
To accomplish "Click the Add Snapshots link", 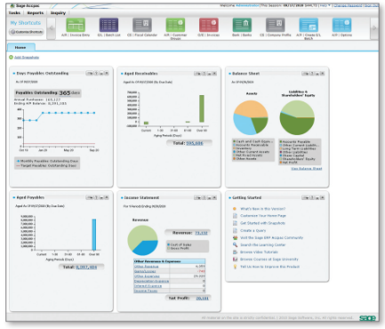I will pos(27,57).
